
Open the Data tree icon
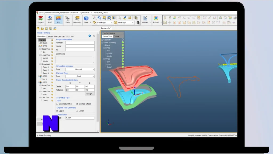pos(67,19)
